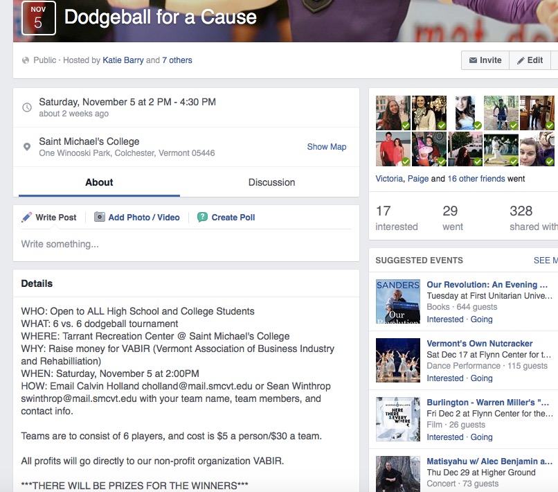
Task: Click the location pin icon
Action: pyautogui.click(x=27, y=146)
